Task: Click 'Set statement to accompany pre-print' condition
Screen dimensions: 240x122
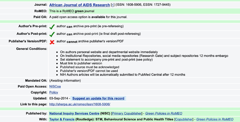Action: (106, 59)
